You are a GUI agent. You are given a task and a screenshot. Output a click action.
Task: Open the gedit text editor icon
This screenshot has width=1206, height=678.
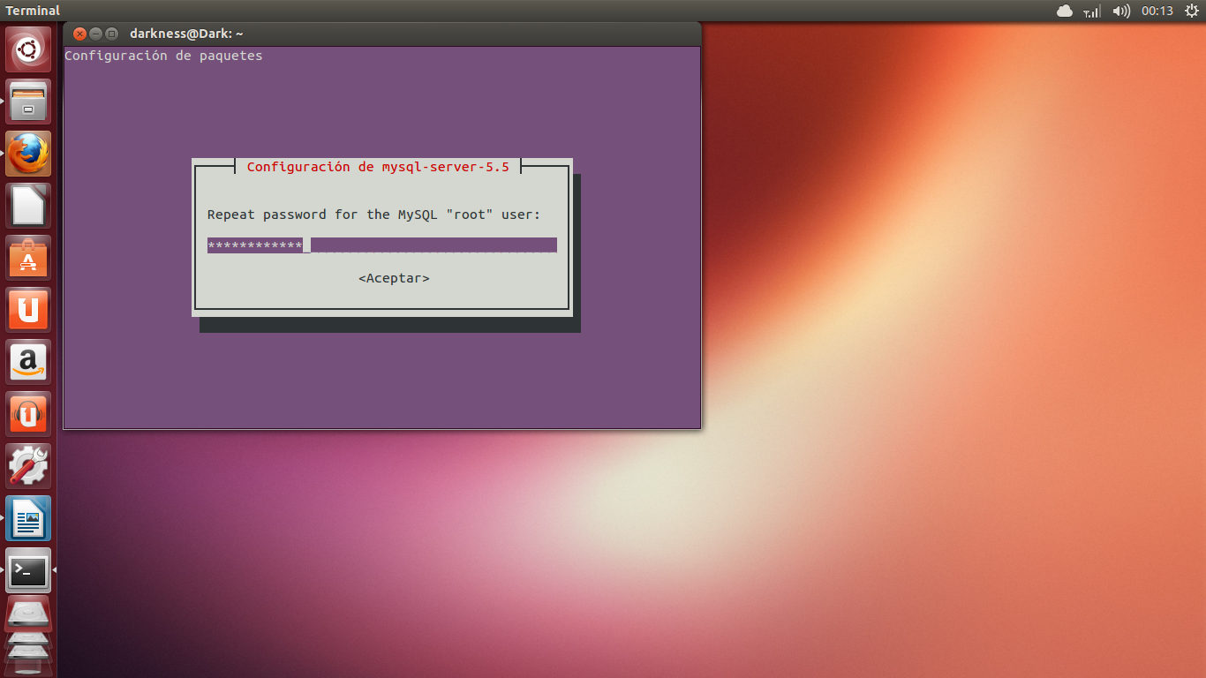pyautogui.click(x=27, y=205)
